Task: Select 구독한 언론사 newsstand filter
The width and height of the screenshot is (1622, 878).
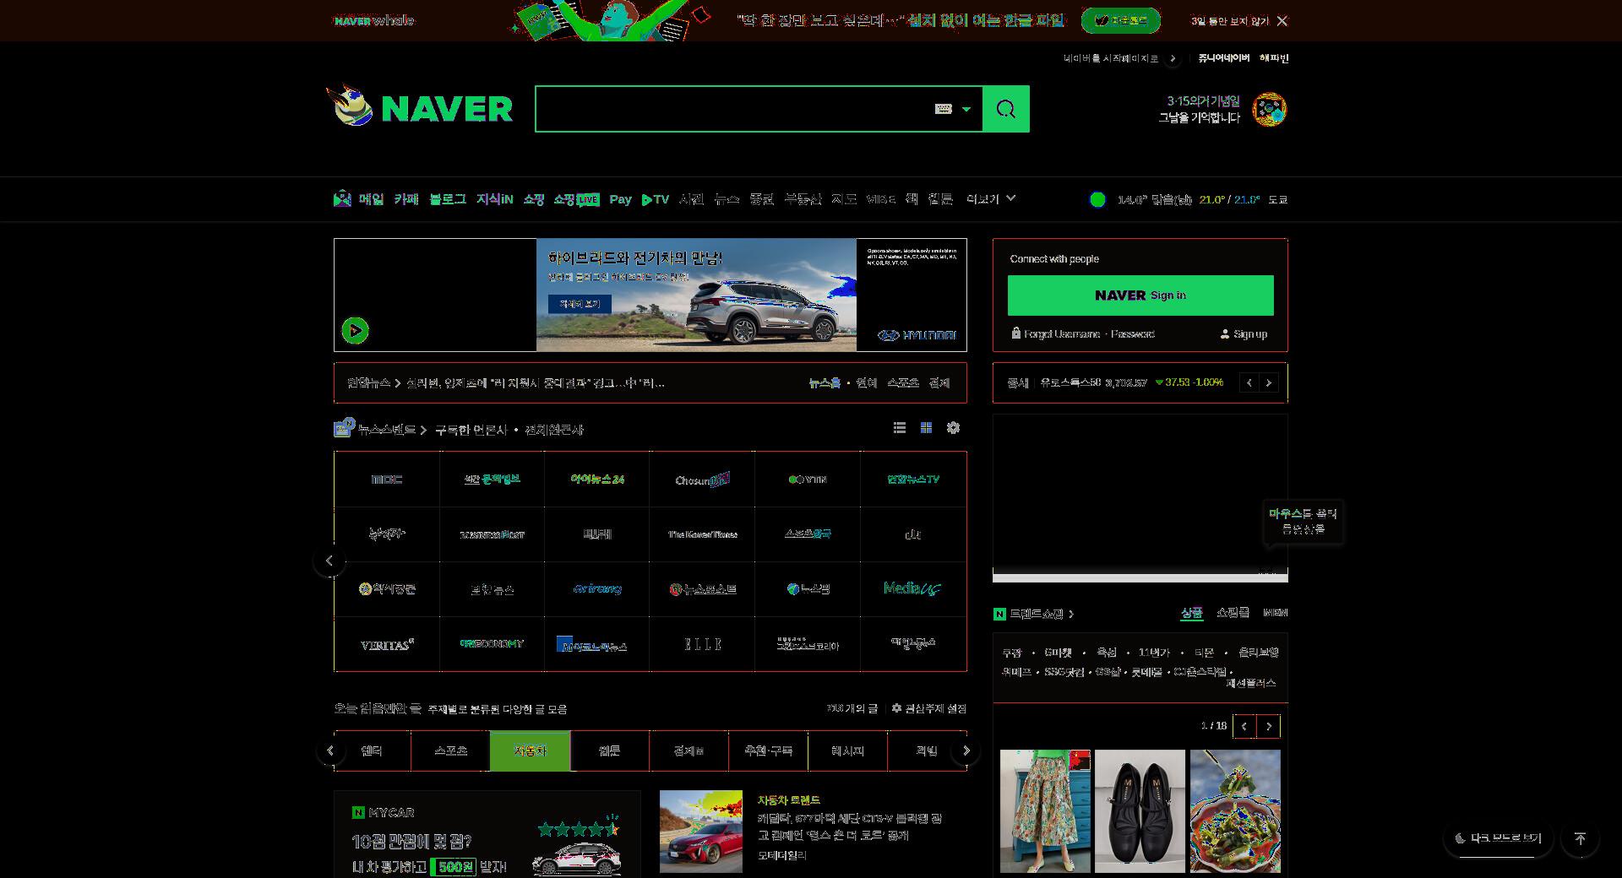Action: pyautogui.click(x=471, y=430)
